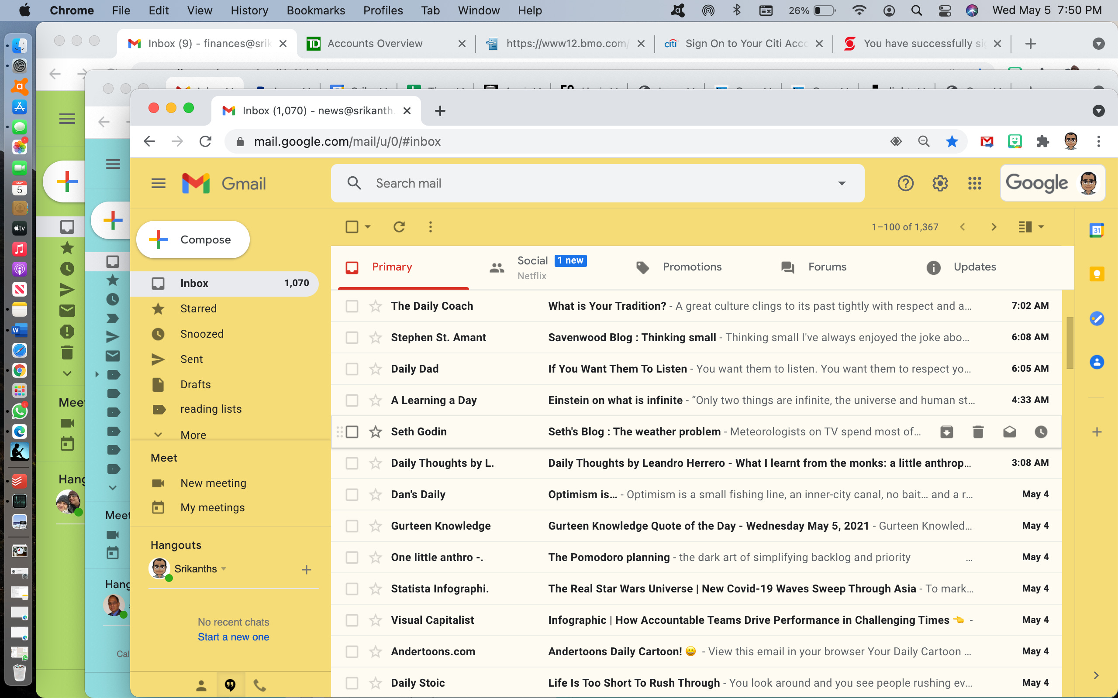Open search options dropdown arrow

(x=842, y=183)
